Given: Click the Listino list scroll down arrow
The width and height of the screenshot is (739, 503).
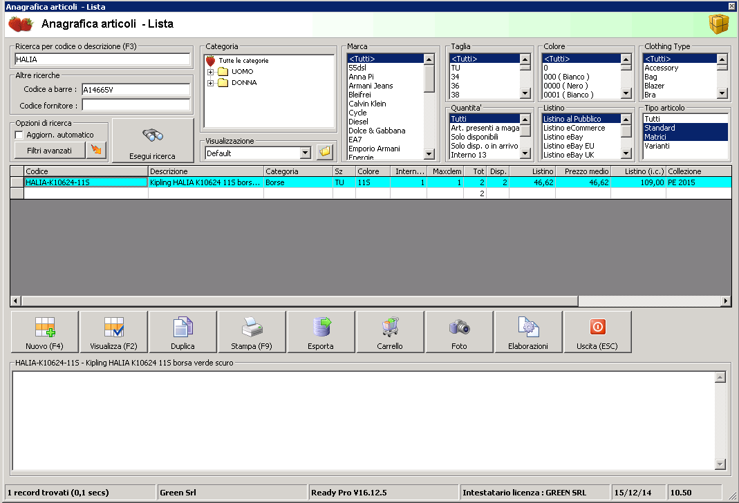Looking at the screenshot, I should (626, 153).
